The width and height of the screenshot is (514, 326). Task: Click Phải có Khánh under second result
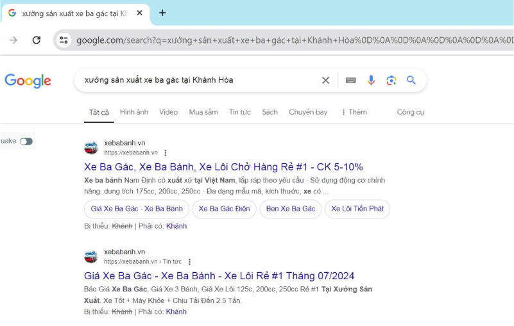pos(176,312)
